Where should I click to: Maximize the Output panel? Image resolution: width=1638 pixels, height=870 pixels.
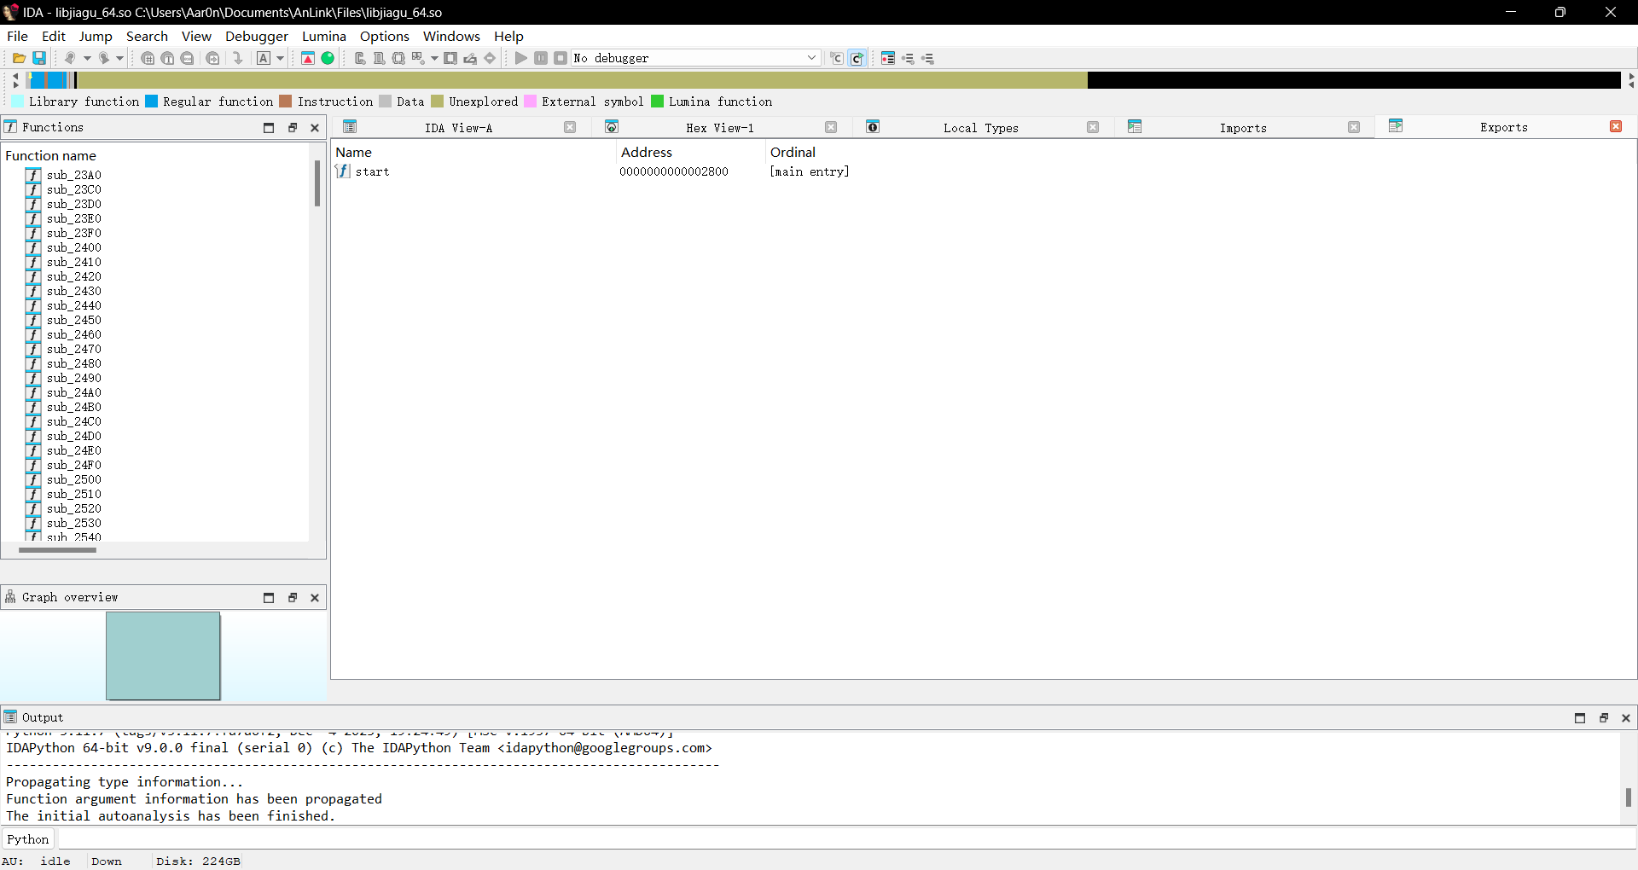click(1580, 717)
